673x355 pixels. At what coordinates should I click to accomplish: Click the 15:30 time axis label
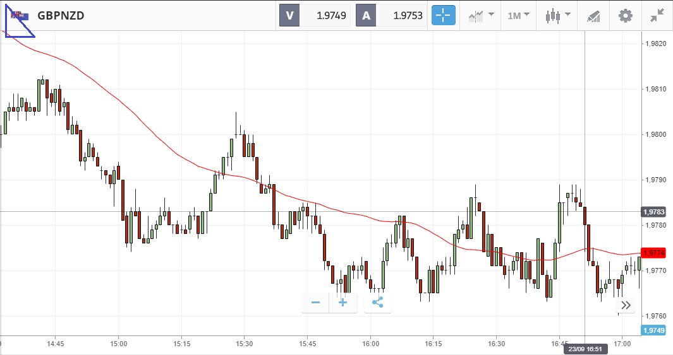245,344
